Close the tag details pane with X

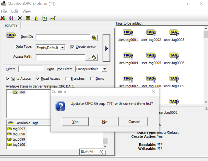tap(206, 108)
